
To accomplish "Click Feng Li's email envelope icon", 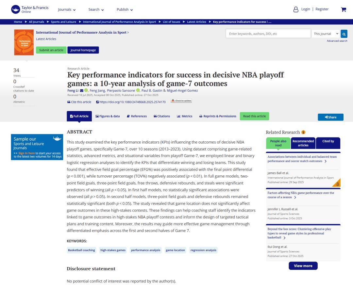I will pos(82,90).
